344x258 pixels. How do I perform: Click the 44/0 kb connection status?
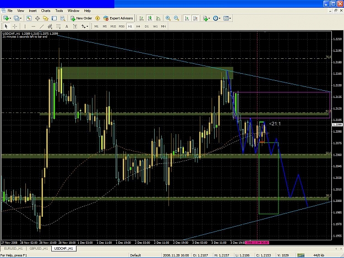319,255
